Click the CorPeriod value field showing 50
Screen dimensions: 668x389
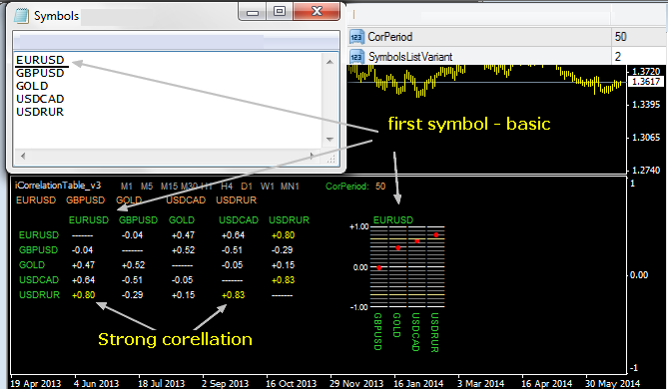[638, 37]
